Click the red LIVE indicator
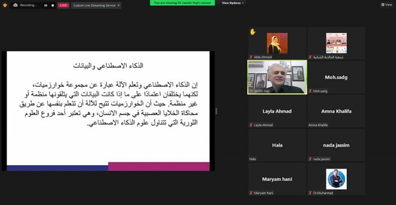Viewport: 396px width, 205px height. coord(63,5)
